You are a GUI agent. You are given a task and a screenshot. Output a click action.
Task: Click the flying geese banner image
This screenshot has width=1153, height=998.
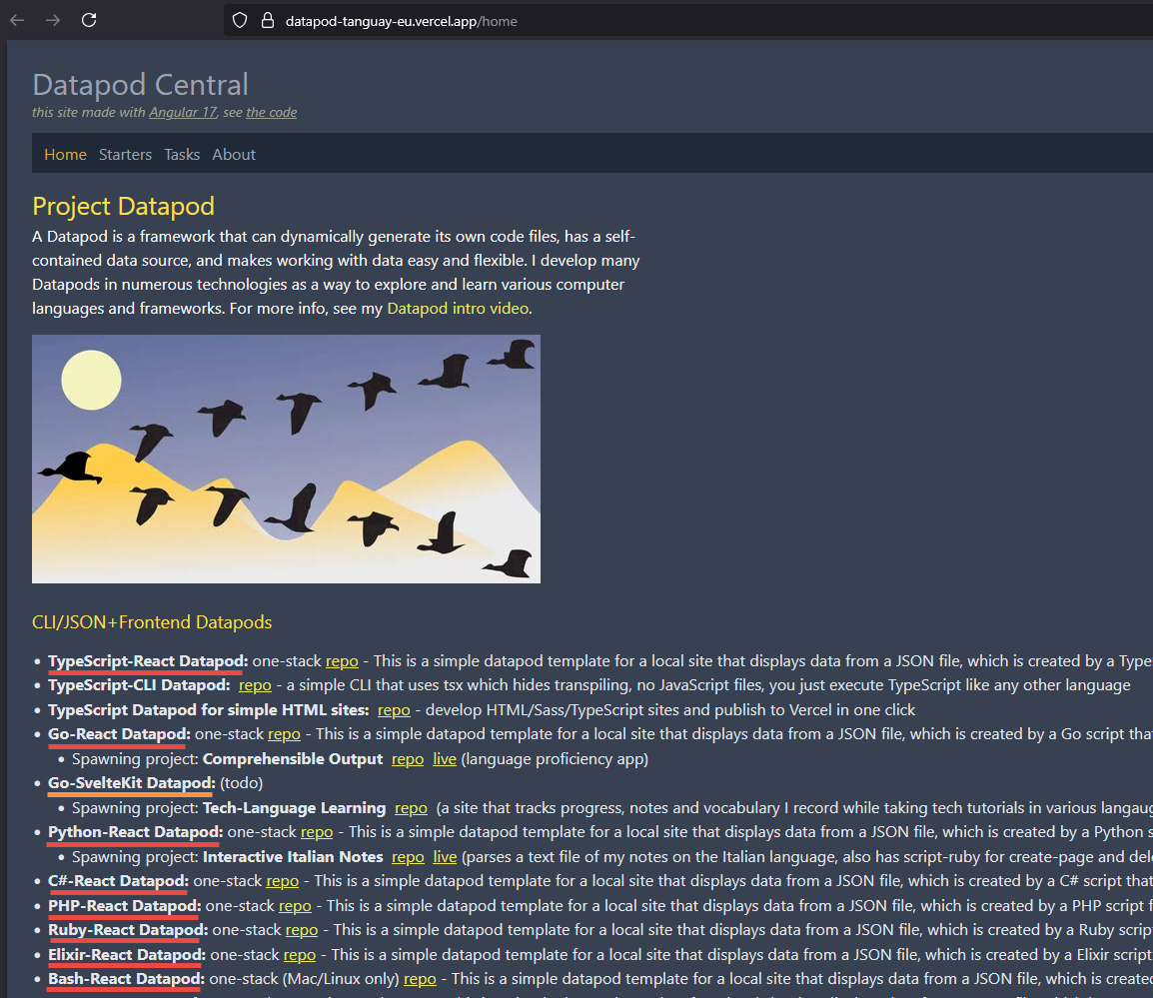(286, 459)
